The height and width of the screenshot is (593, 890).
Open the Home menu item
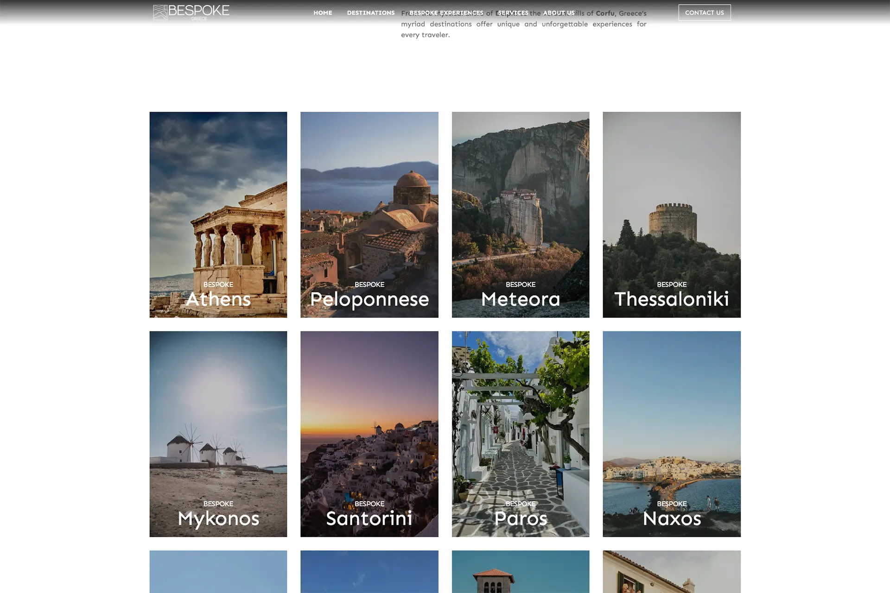(323, 13)
